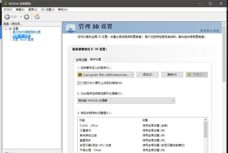Select the 各向异性过滤 feature row
The height and width of the screenshot is (153, 228).
140,135
